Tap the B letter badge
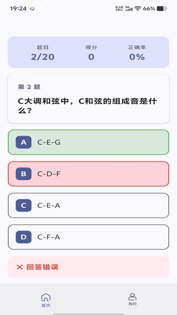 (x=24, y=174)
